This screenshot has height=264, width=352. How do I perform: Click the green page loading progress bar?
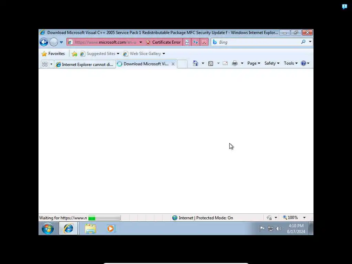tap(104, 218)
